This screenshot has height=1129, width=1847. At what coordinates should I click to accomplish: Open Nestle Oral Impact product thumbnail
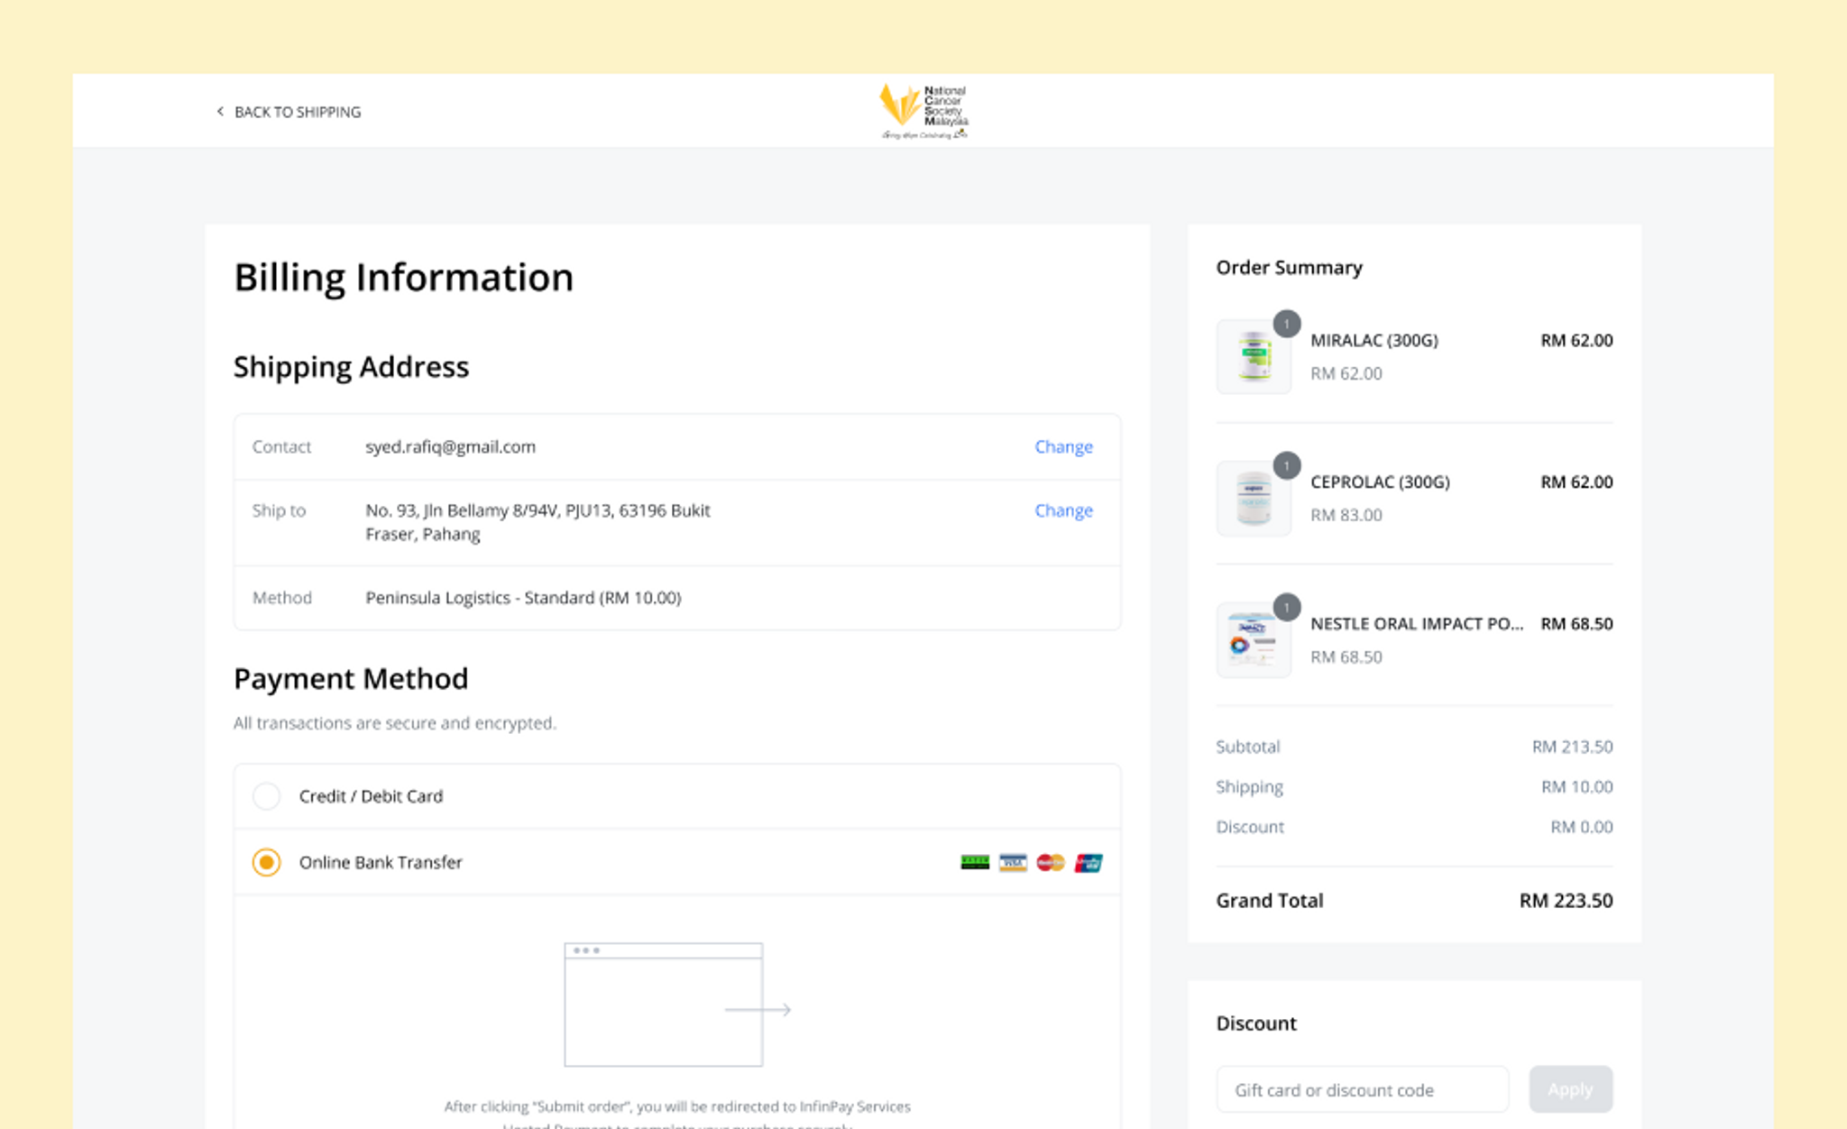[1254, 640]
